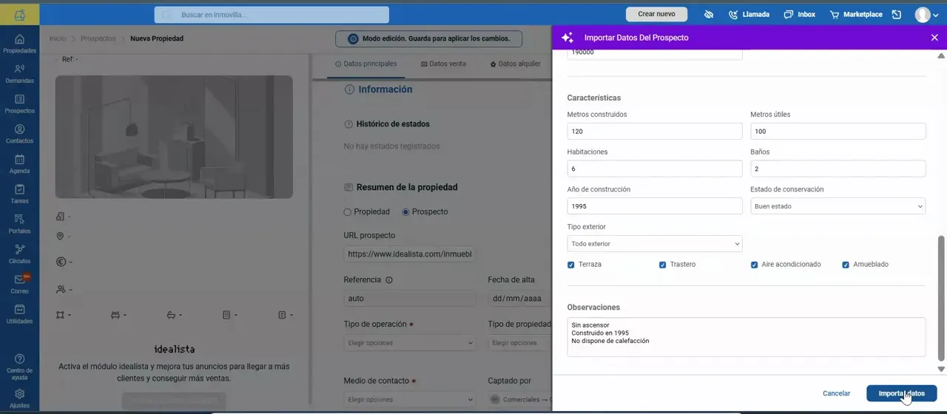Image resolution: width=947 pixels, height=414 pixels.
Task: Open the Captado por dropdown
Action: point(520,399)
